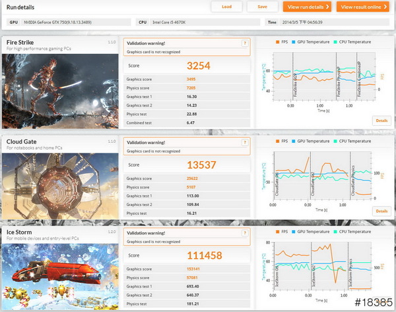This screenshot has width=396, height=312.
Task: Click the Ice Storm score 111458
Action: click(x=204, y=255)
